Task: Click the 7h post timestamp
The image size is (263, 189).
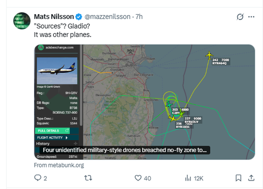Action: click(139, 17)
